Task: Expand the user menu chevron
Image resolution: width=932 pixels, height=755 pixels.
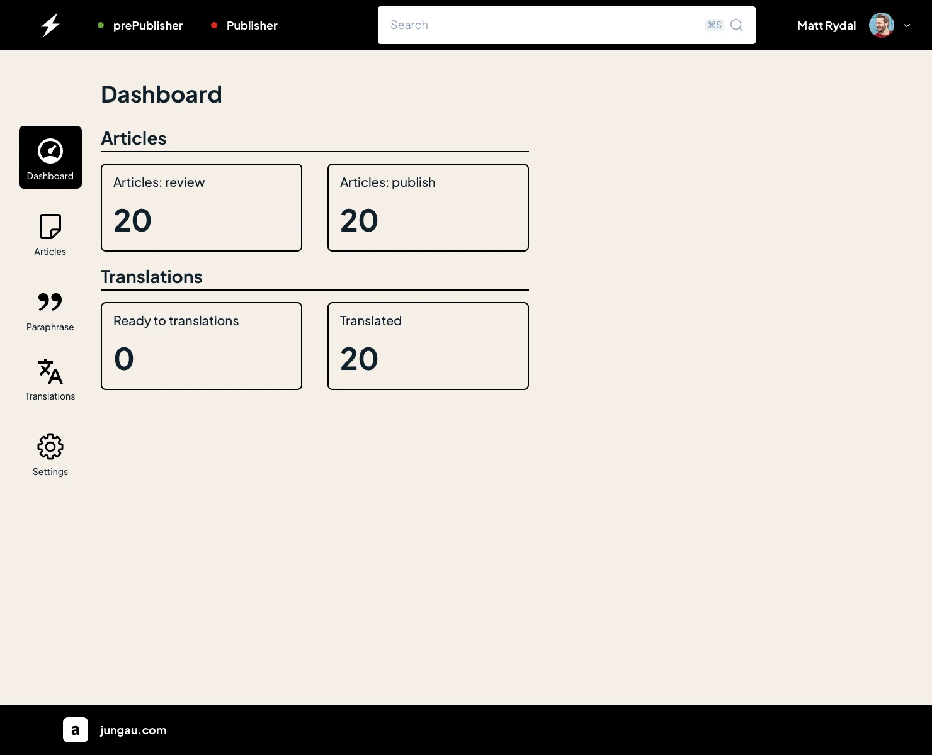Action: 907,25
